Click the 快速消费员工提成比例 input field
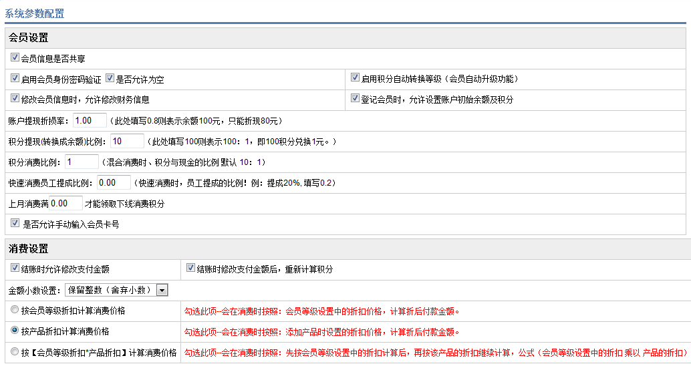The image size is (691, 366). pyautogui.click(x=114, y=182)
